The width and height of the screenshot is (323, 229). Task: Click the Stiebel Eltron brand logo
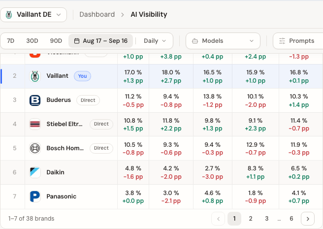tap(35, 124)
